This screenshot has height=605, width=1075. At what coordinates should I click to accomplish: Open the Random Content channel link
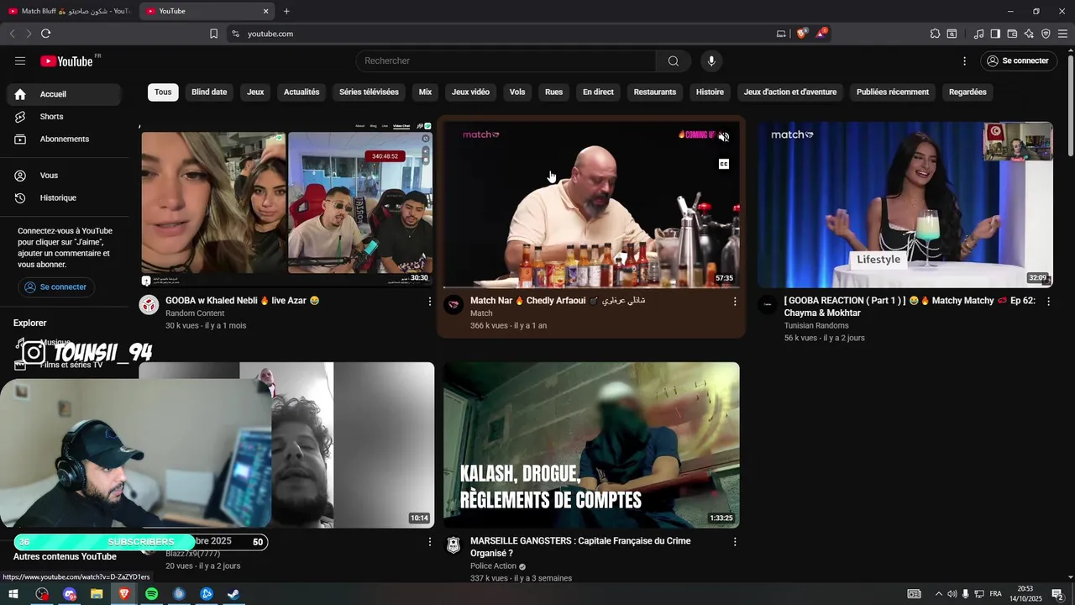coord(195,313)
